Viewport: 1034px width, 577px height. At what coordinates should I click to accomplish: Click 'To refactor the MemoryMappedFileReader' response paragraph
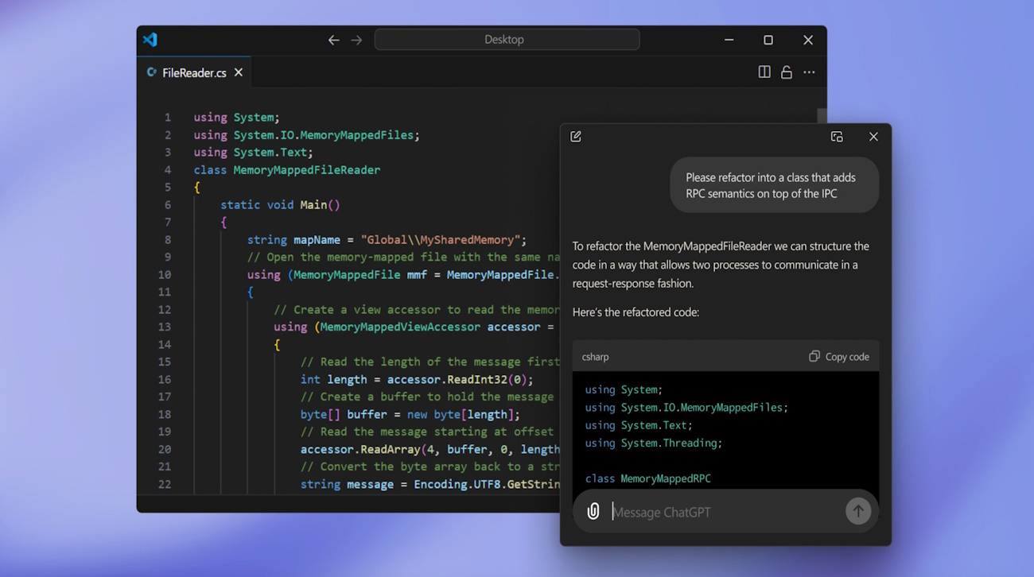[721, 265]
